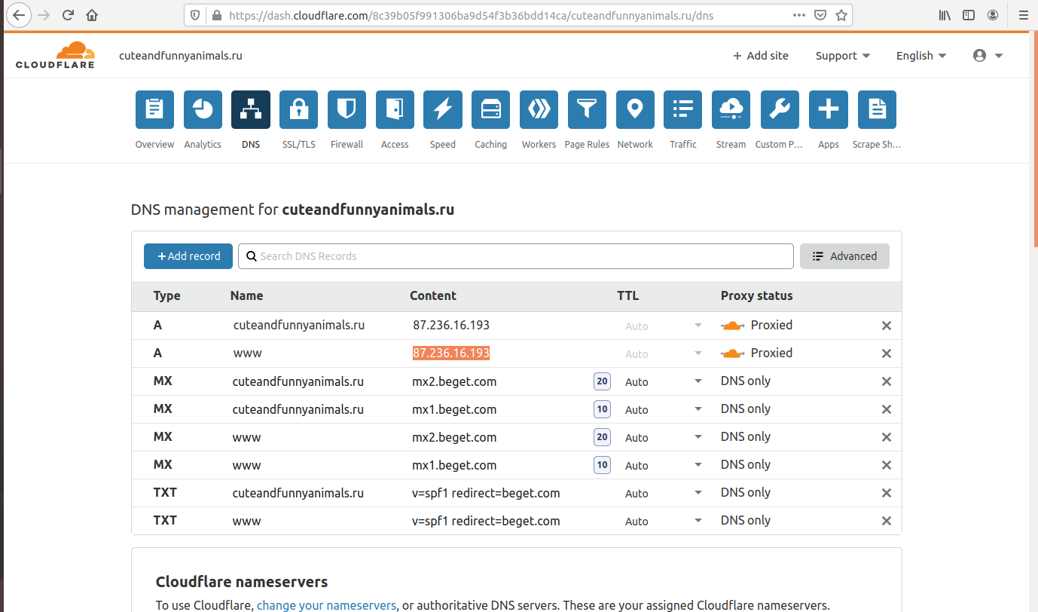Toggle the browser sidebar icon
Viewport: 1038px width, 612px height.
pos(969,14)
